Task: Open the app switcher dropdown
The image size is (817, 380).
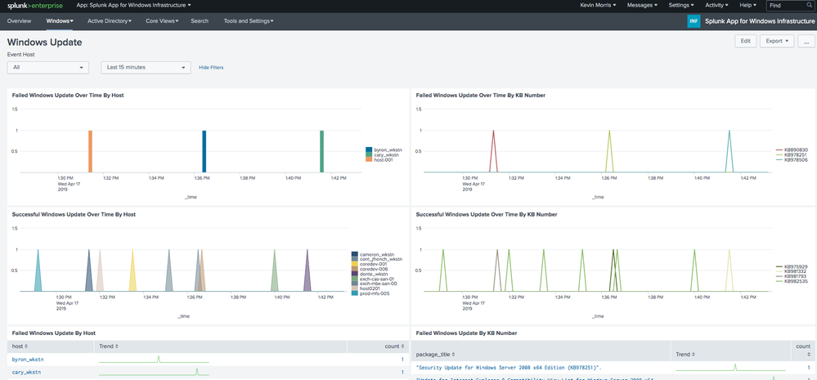Action: [133, 5]
